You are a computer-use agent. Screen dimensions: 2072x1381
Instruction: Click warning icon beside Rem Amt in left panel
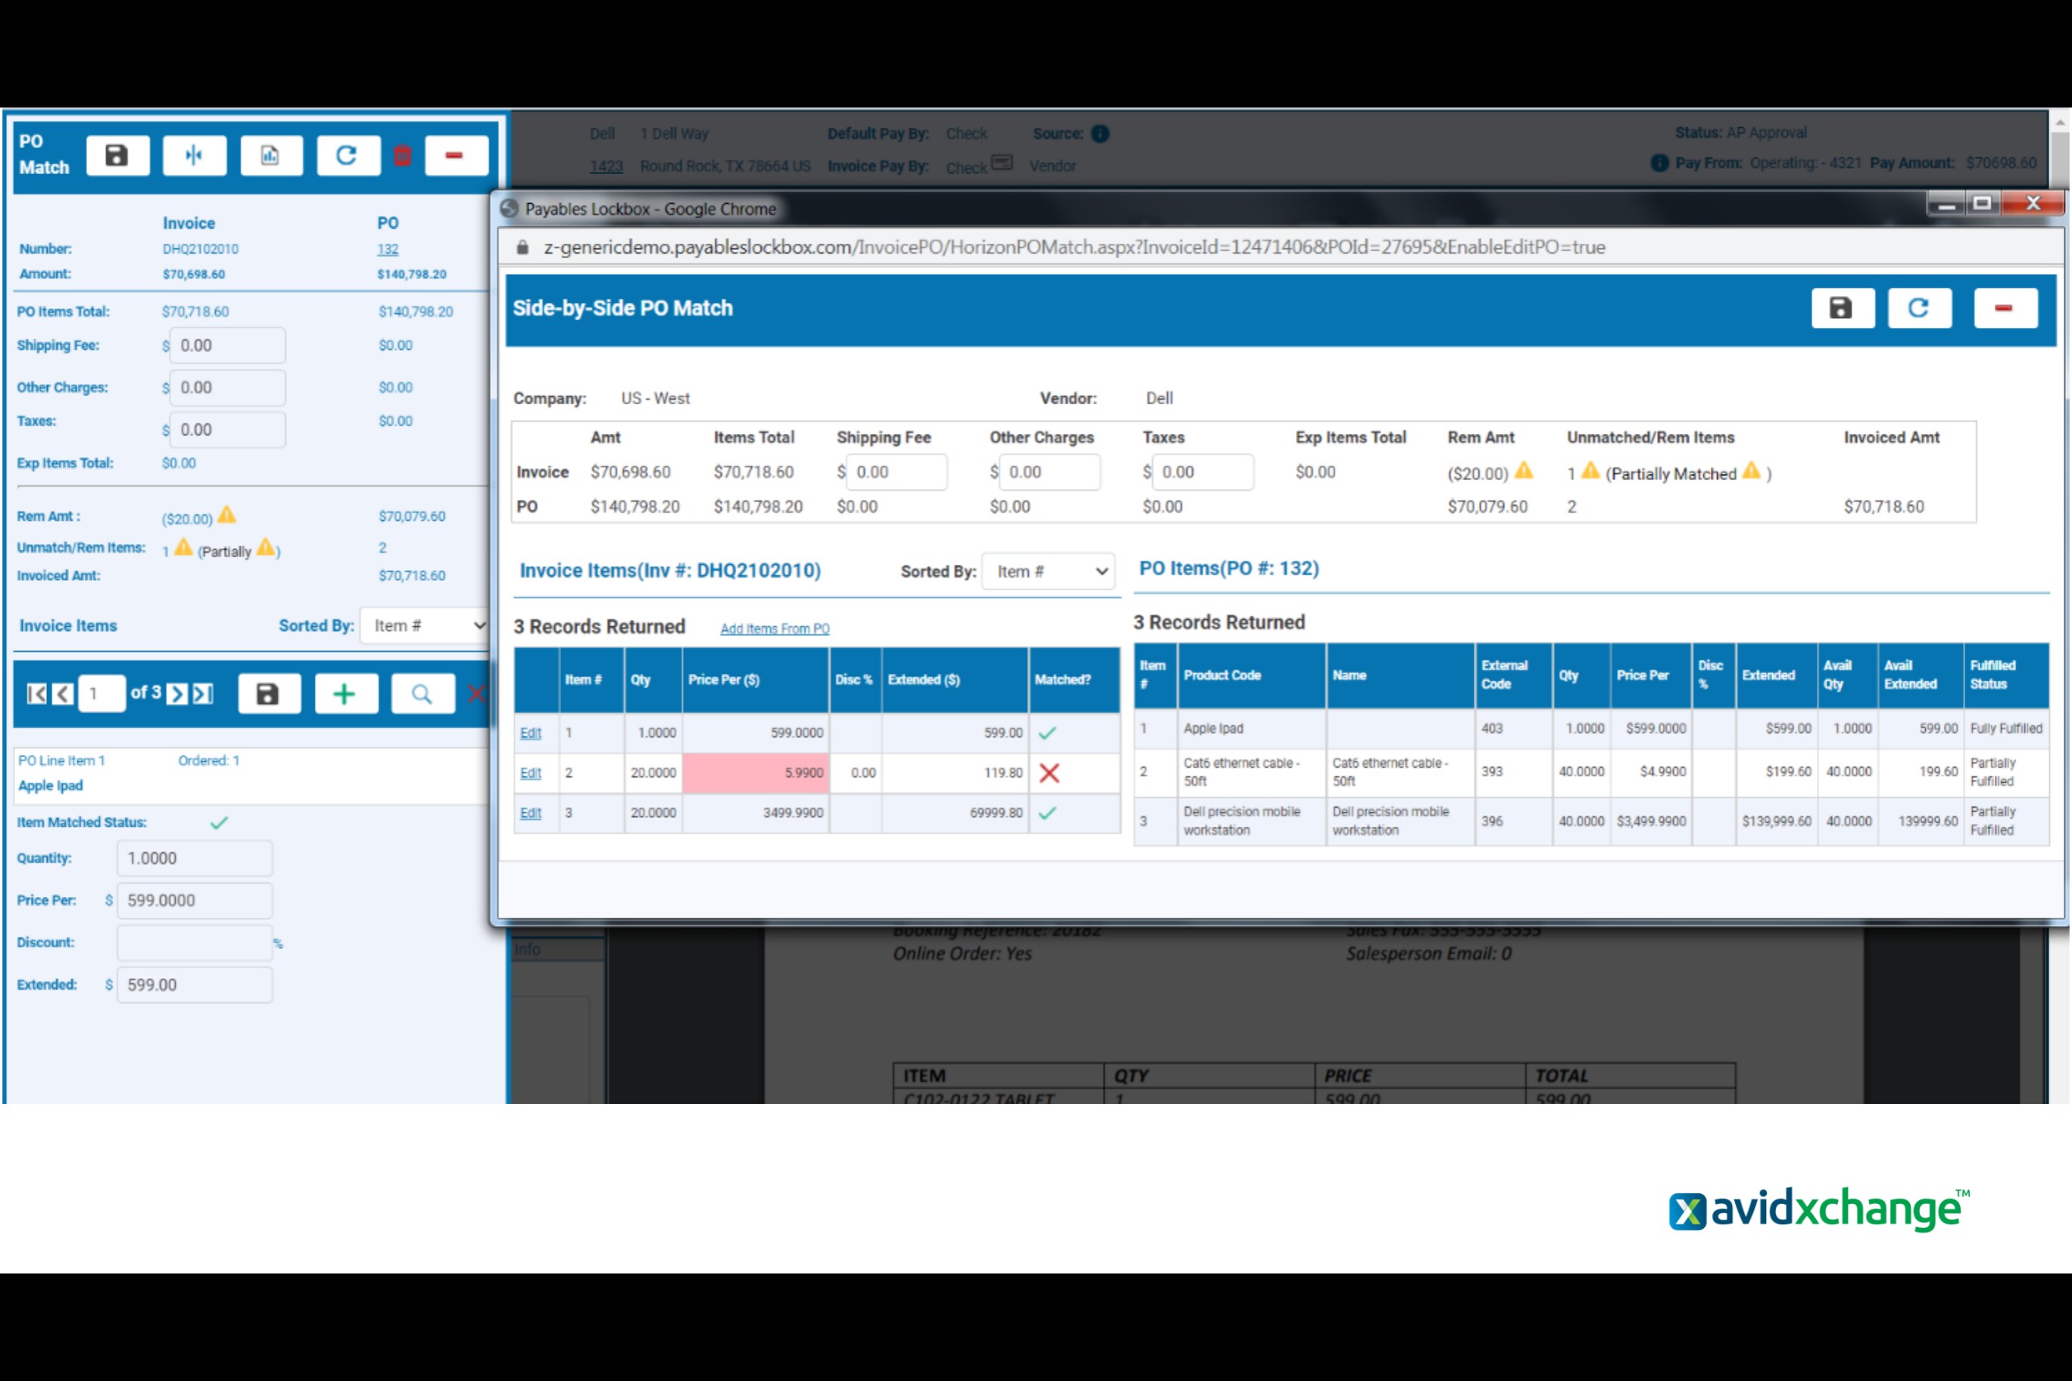click(x=227, y=514)
